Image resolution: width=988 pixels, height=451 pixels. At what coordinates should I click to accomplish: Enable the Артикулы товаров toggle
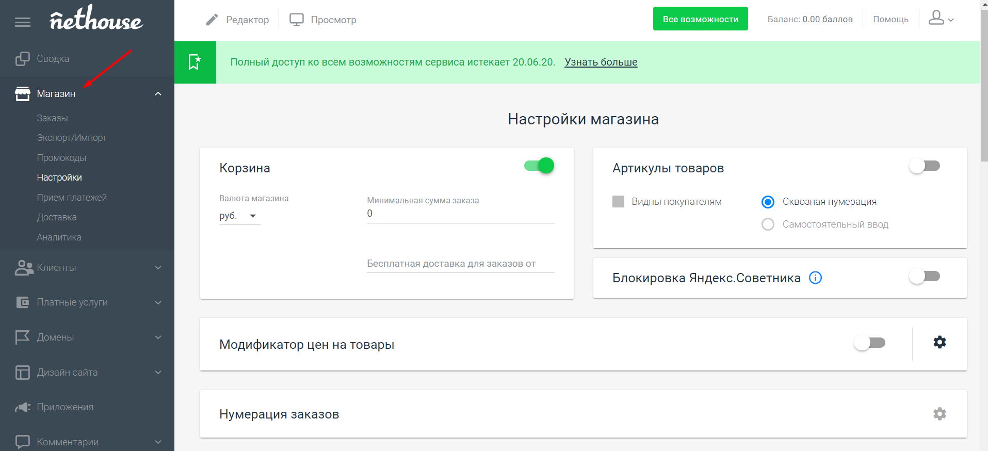(924, 166)
